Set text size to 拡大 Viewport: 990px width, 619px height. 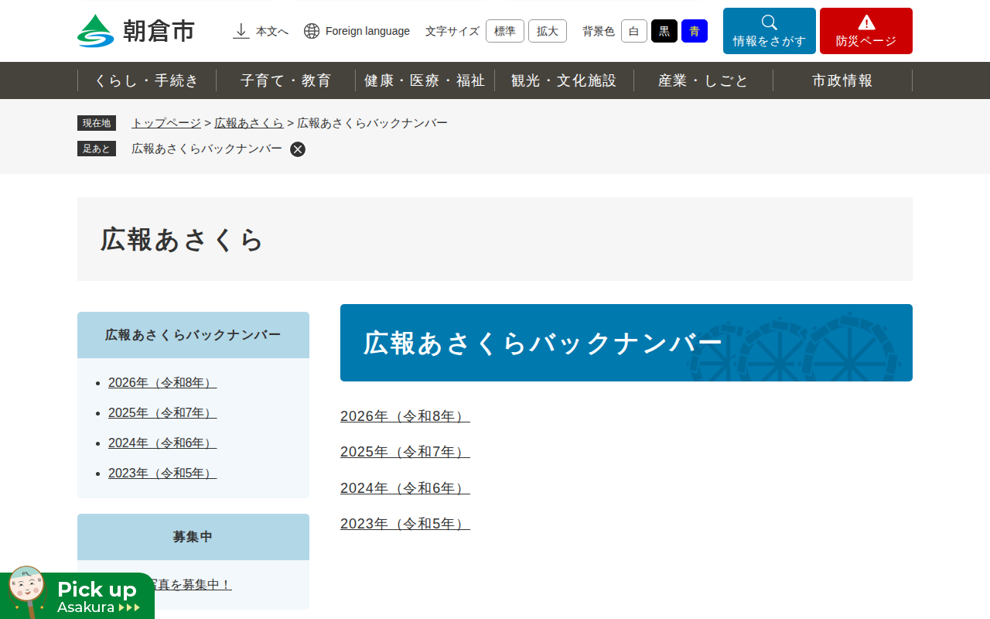pos(547,31)
